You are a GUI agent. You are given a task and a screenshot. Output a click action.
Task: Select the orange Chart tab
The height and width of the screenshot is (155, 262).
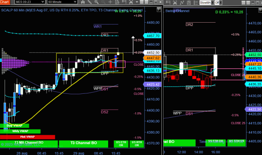coord(5,2)
